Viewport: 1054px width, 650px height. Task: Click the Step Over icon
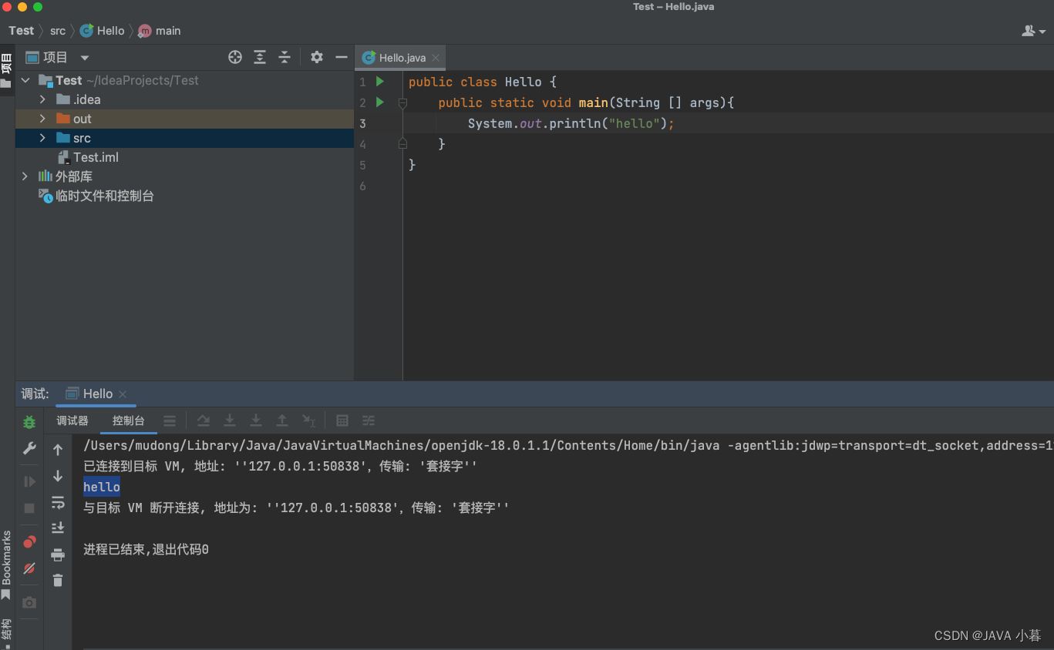tap(204, 420)
